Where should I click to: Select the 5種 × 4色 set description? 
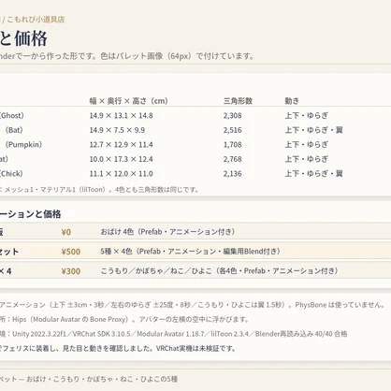[x=190, y=252]
